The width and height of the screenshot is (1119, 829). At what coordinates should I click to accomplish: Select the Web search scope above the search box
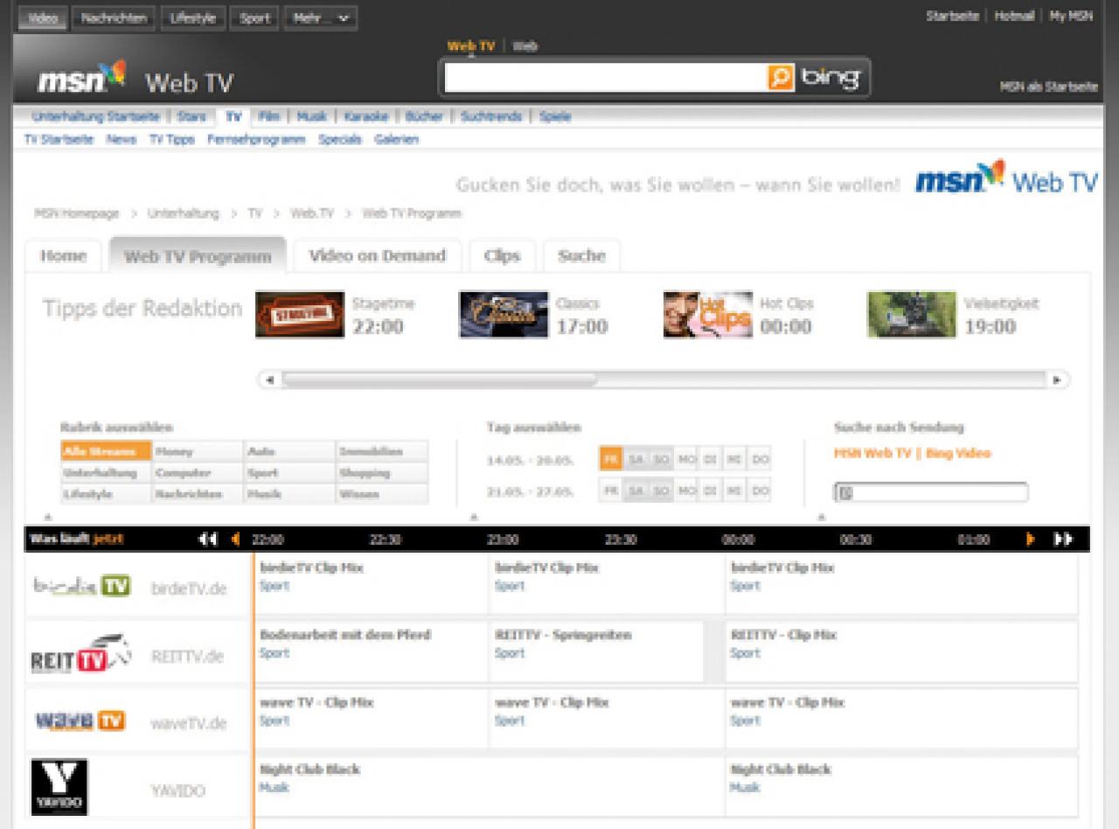[525, 46]
